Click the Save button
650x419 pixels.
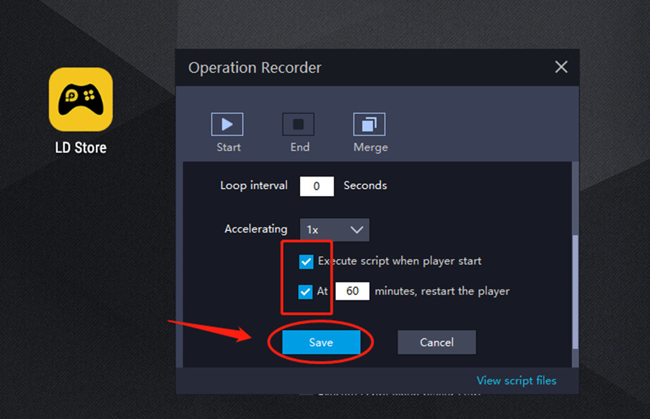click(x=321, y=342)
